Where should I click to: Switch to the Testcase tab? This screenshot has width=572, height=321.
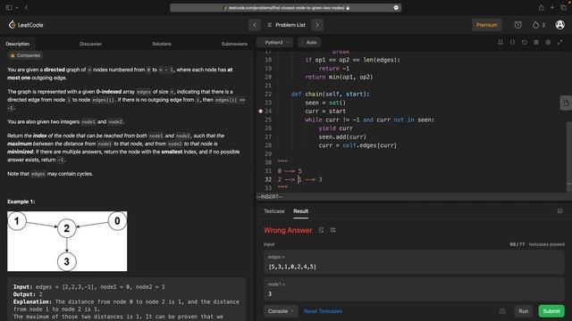click(x=274, y=211)
